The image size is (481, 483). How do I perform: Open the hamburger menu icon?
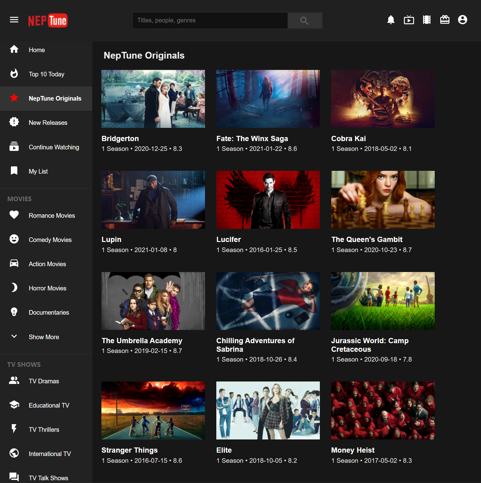(x=14, y=20)
